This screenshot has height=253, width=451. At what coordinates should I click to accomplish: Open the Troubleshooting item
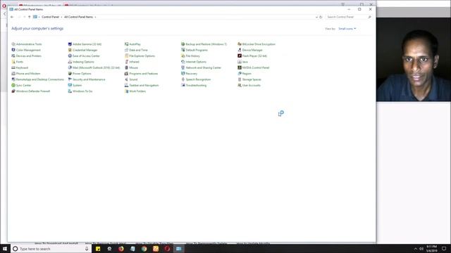coord(194,85)
